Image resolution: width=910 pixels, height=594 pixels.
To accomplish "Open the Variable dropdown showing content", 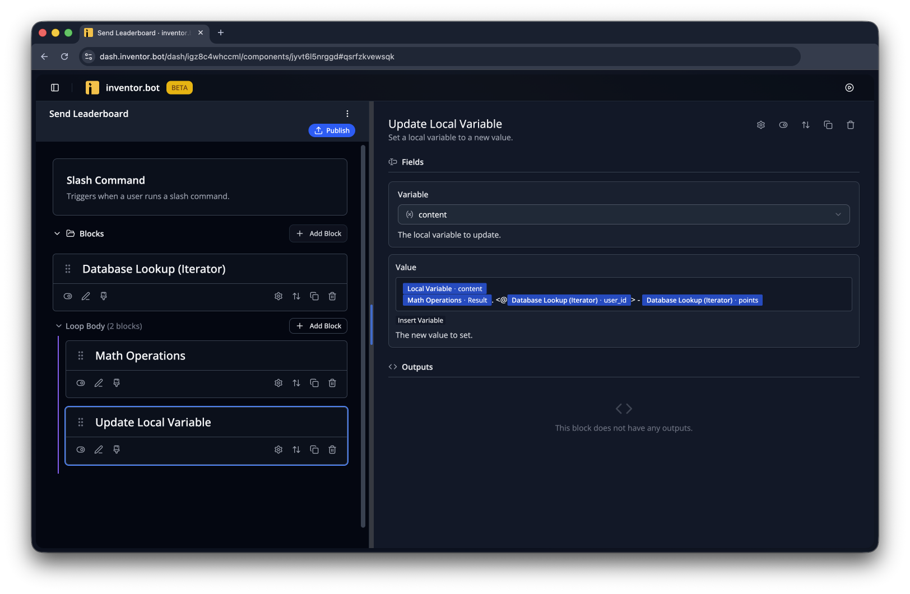I will pyautogui.click(x=624, y=214).
